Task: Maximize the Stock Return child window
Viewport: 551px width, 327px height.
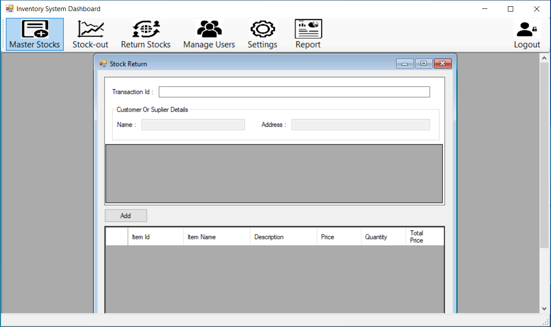Action: click(x=423, y=64)
